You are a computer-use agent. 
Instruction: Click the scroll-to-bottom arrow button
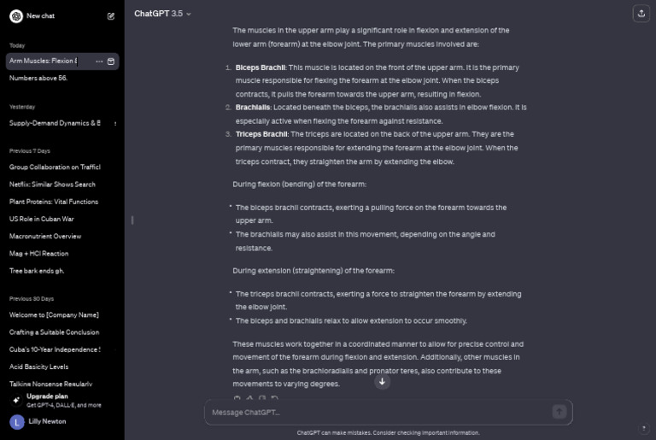click(382, 381)
